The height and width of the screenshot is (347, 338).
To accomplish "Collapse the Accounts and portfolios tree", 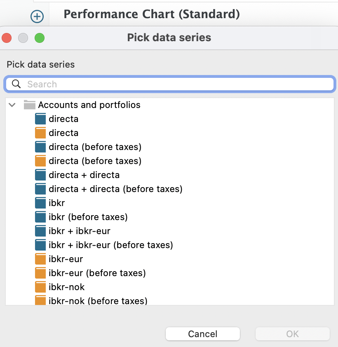I will [12, 105].
